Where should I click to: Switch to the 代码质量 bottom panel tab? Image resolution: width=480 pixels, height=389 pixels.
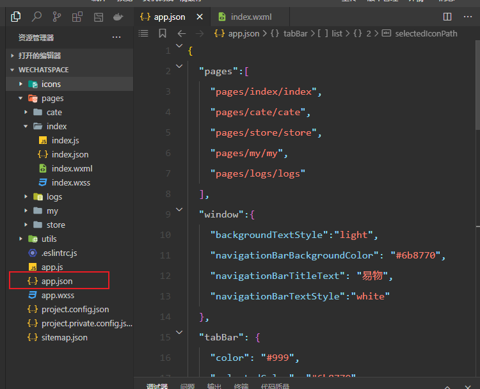[275, 386]
